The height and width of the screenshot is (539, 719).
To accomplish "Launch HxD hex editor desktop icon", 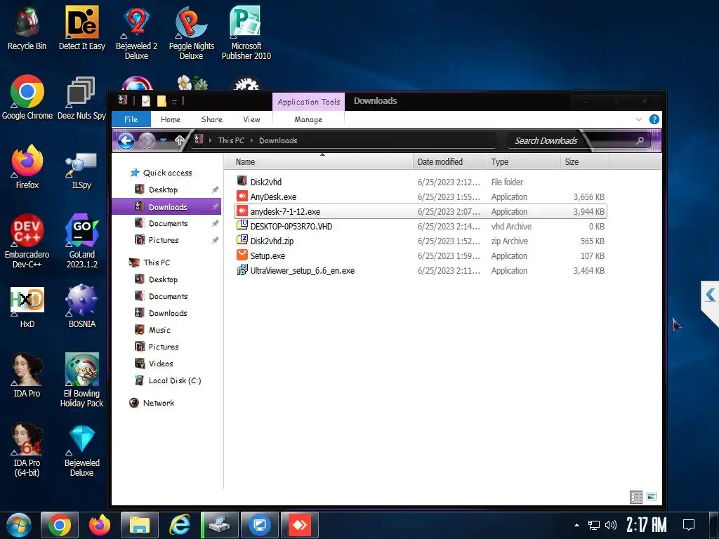I will point(27,307).
